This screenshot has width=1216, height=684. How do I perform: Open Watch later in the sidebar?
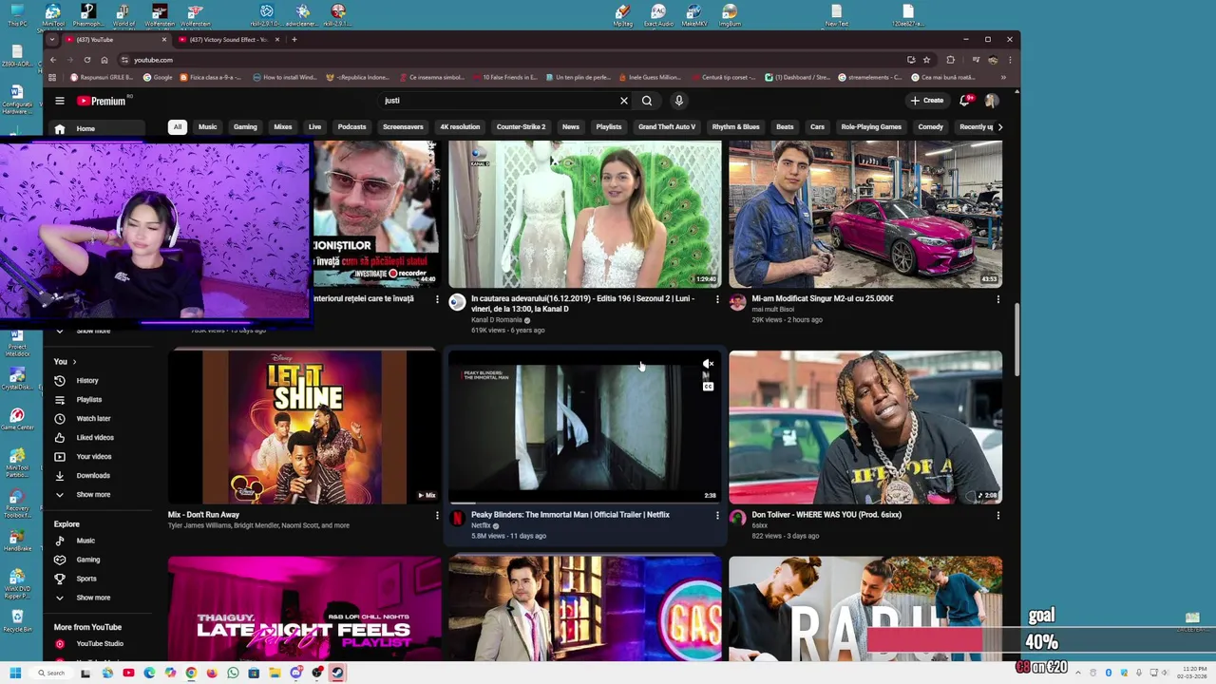93,419
